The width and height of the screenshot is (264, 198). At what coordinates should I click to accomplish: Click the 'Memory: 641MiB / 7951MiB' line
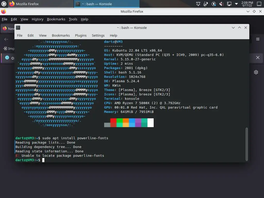pos(129,112)
